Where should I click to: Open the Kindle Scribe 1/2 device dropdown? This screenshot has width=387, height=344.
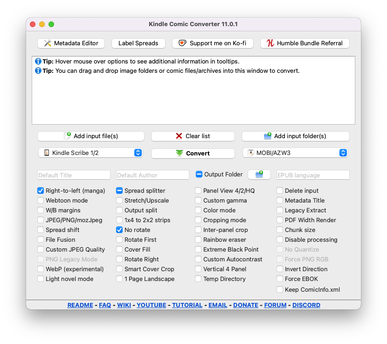(90, 153)
